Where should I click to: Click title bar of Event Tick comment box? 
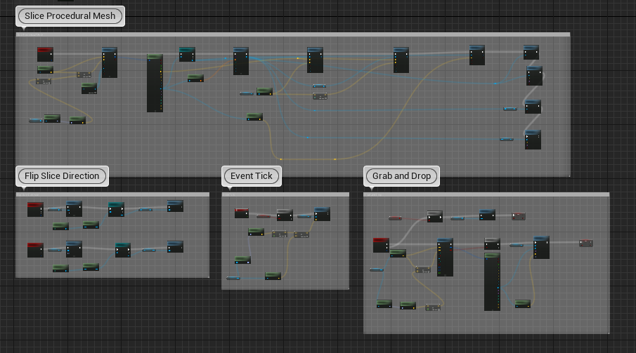click(x=285, y=194)
